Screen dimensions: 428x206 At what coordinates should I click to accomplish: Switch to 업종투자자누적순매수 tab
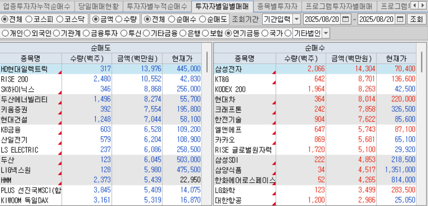[x=36, y=6]
